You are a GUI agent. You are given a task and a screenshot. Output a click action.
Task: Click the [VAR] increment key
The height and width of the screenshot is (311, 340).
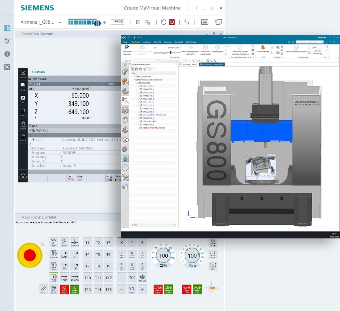(x=64, y=254)
